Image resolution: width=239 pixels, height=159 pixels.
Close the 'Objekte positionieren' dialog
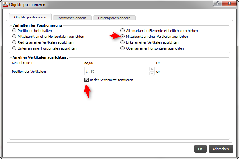pyautogui.click(x=229, y=3)
